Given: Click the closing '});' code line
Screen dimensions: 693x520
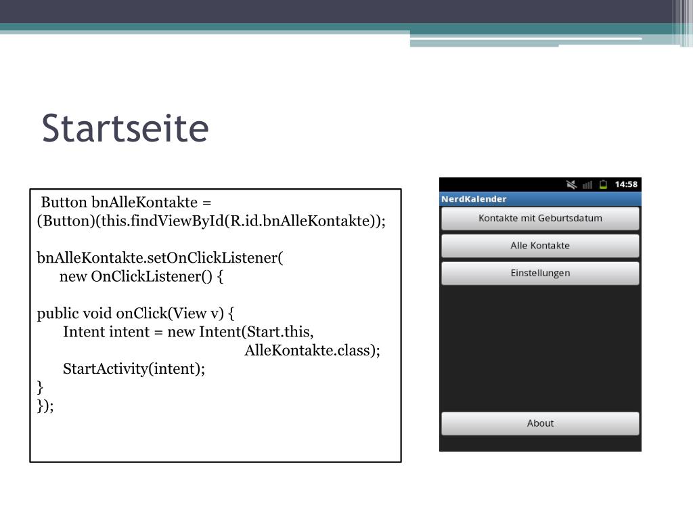Looking at the screenshot, I should coord(45,406).
